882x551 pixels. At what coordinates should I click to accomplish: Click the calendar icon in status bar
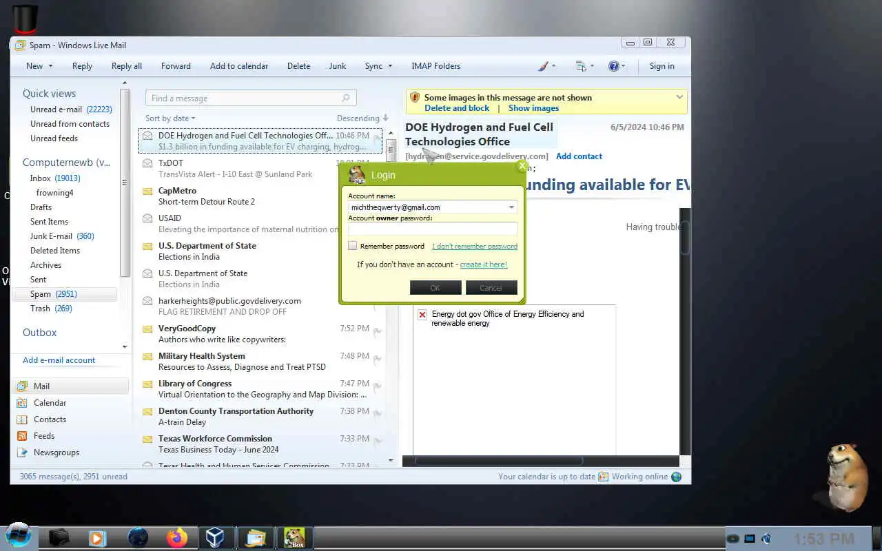[x=603, y=477]
